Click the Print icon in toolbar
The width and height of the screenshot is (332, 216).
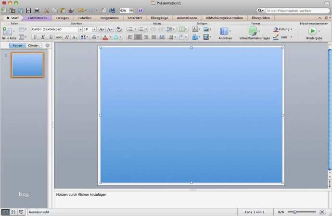[x=37, y=11]
